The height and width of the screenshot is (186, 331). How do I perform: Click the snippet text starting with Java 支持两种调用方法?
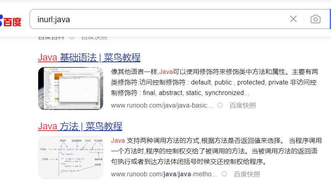coord(216,151)
